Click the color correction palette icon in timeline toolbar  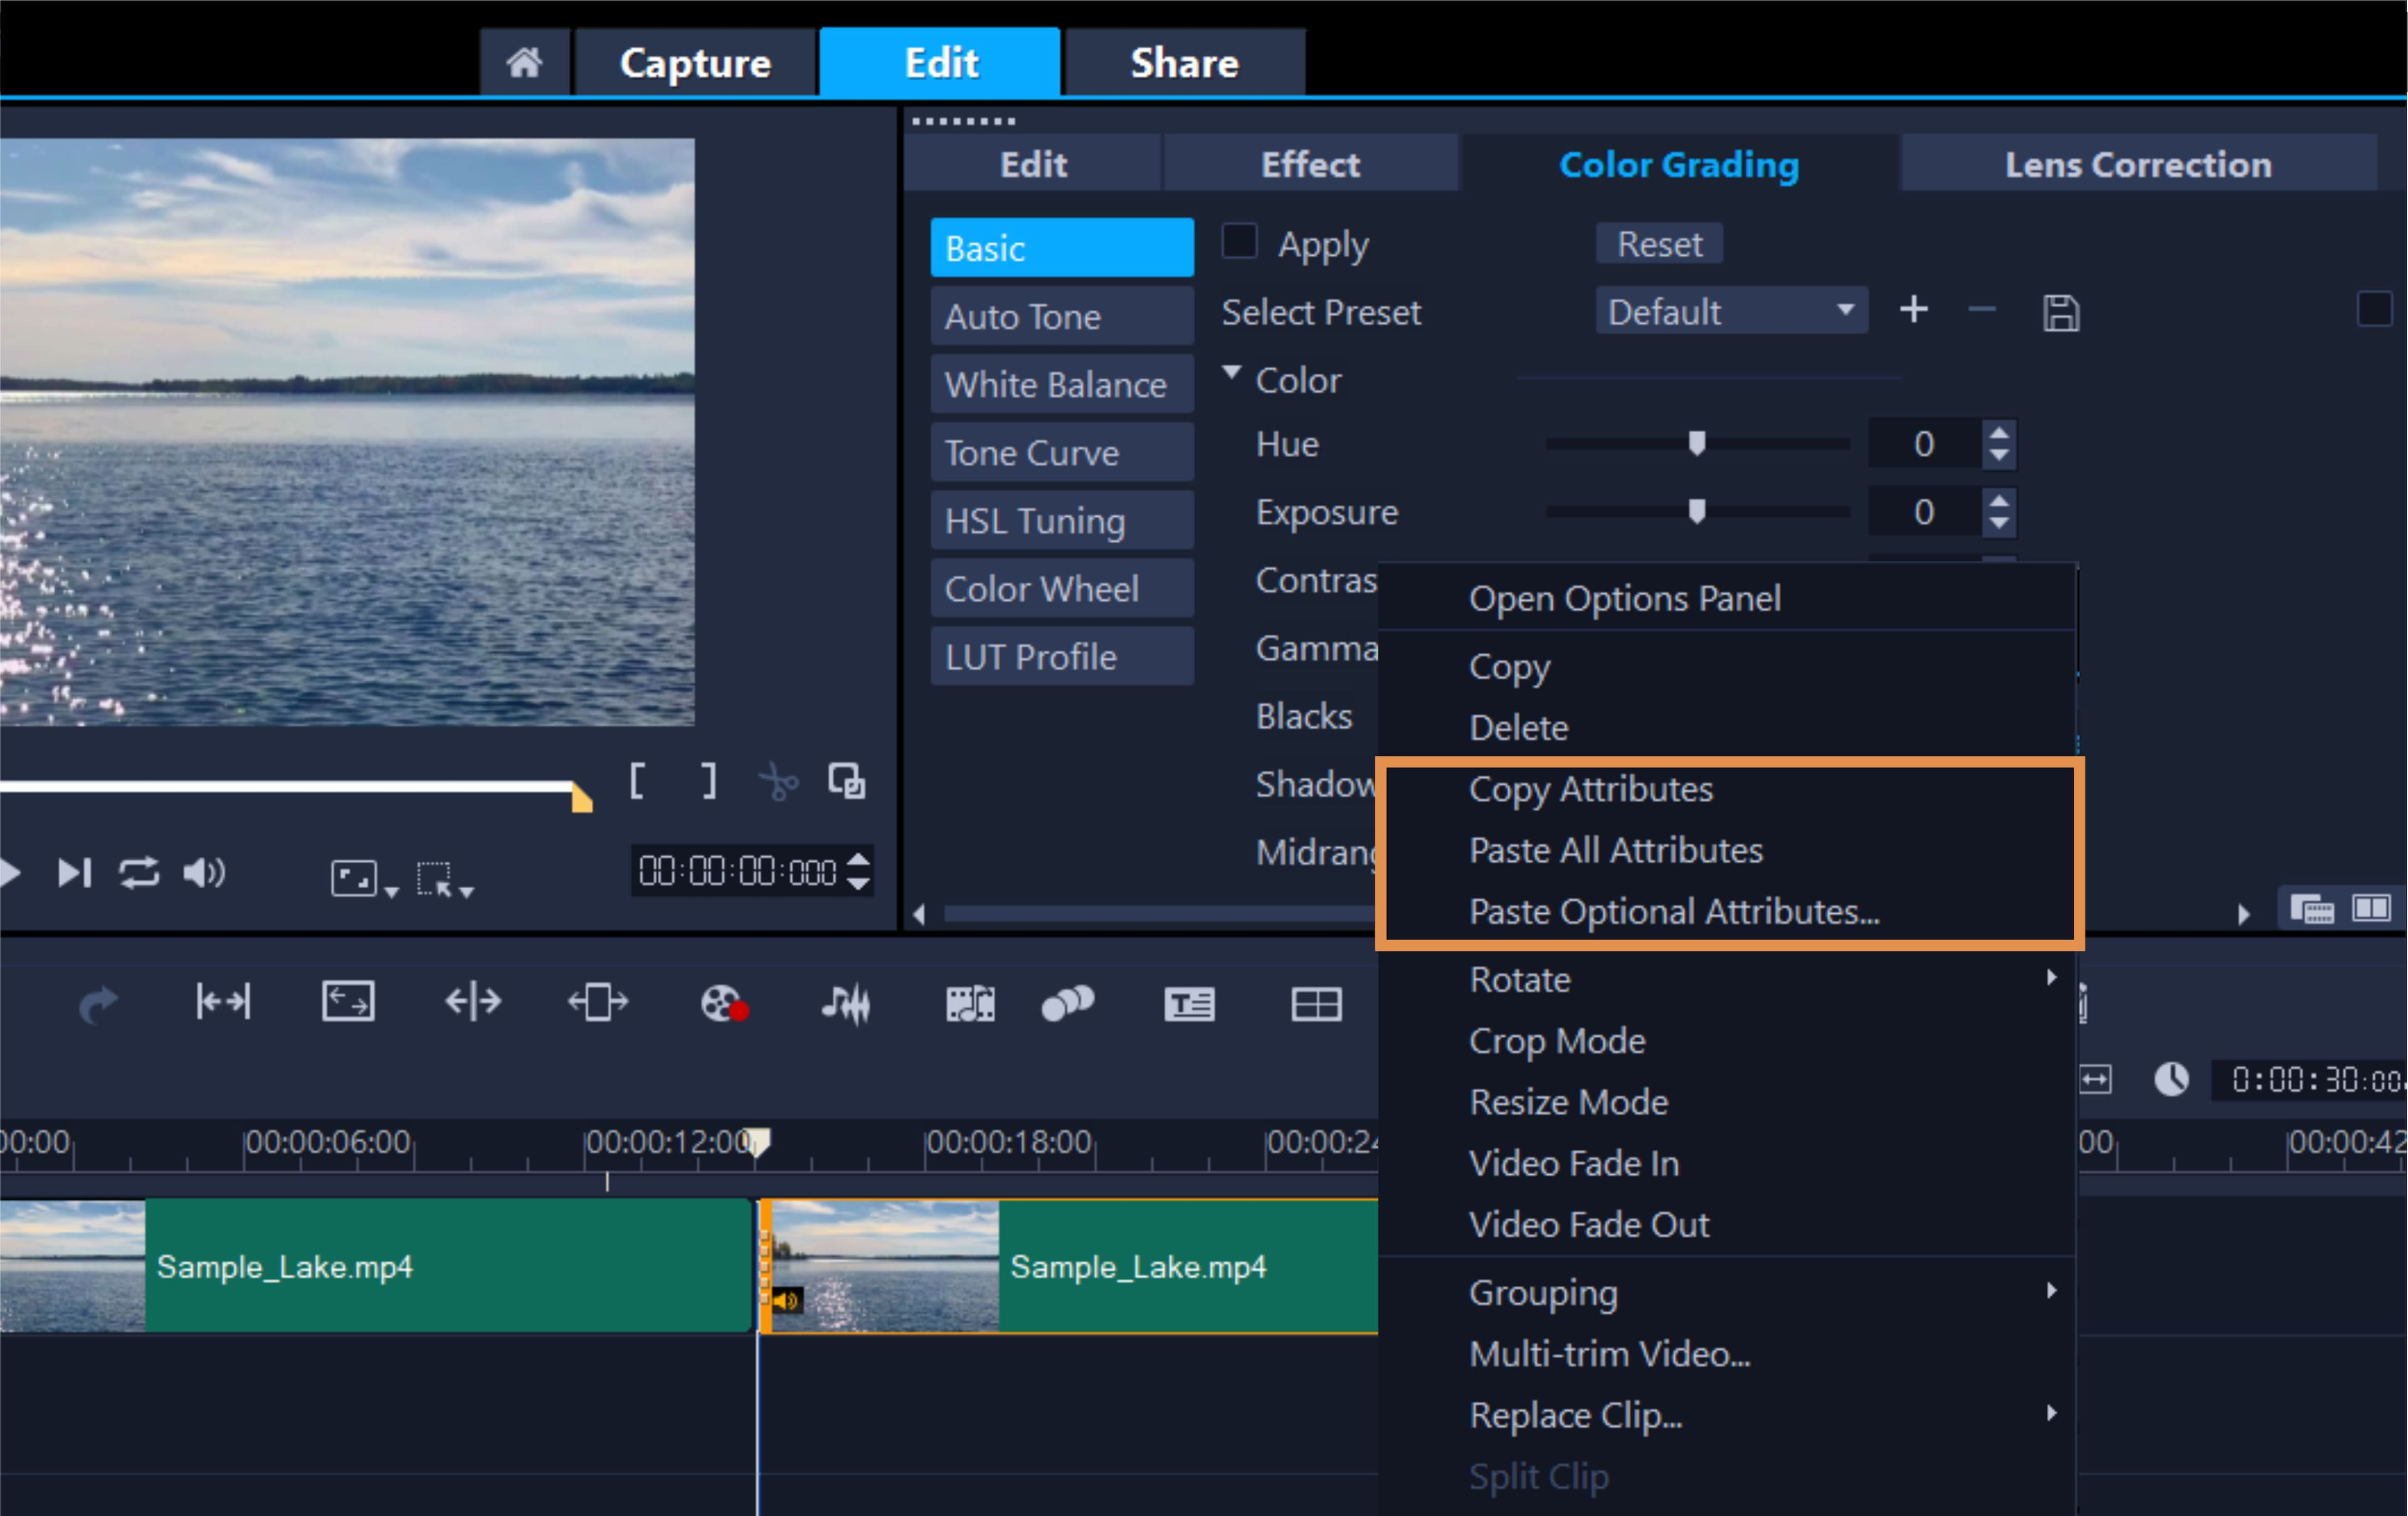pyautogui.click(x=722, y=1003)
